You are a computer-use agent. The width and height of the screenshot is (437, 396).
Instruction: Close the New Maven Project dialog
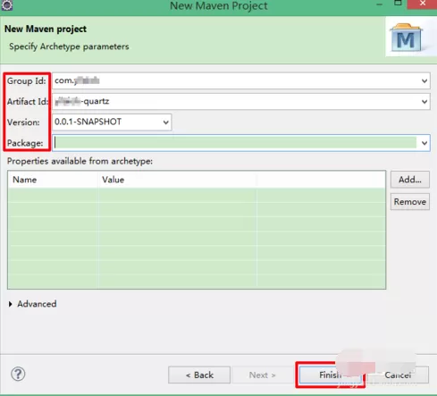(423, 4)
